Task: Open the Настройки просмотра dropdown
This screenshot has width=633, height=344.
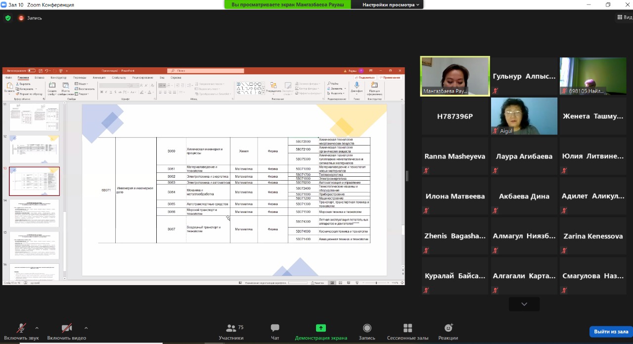Action: [391, 4]
